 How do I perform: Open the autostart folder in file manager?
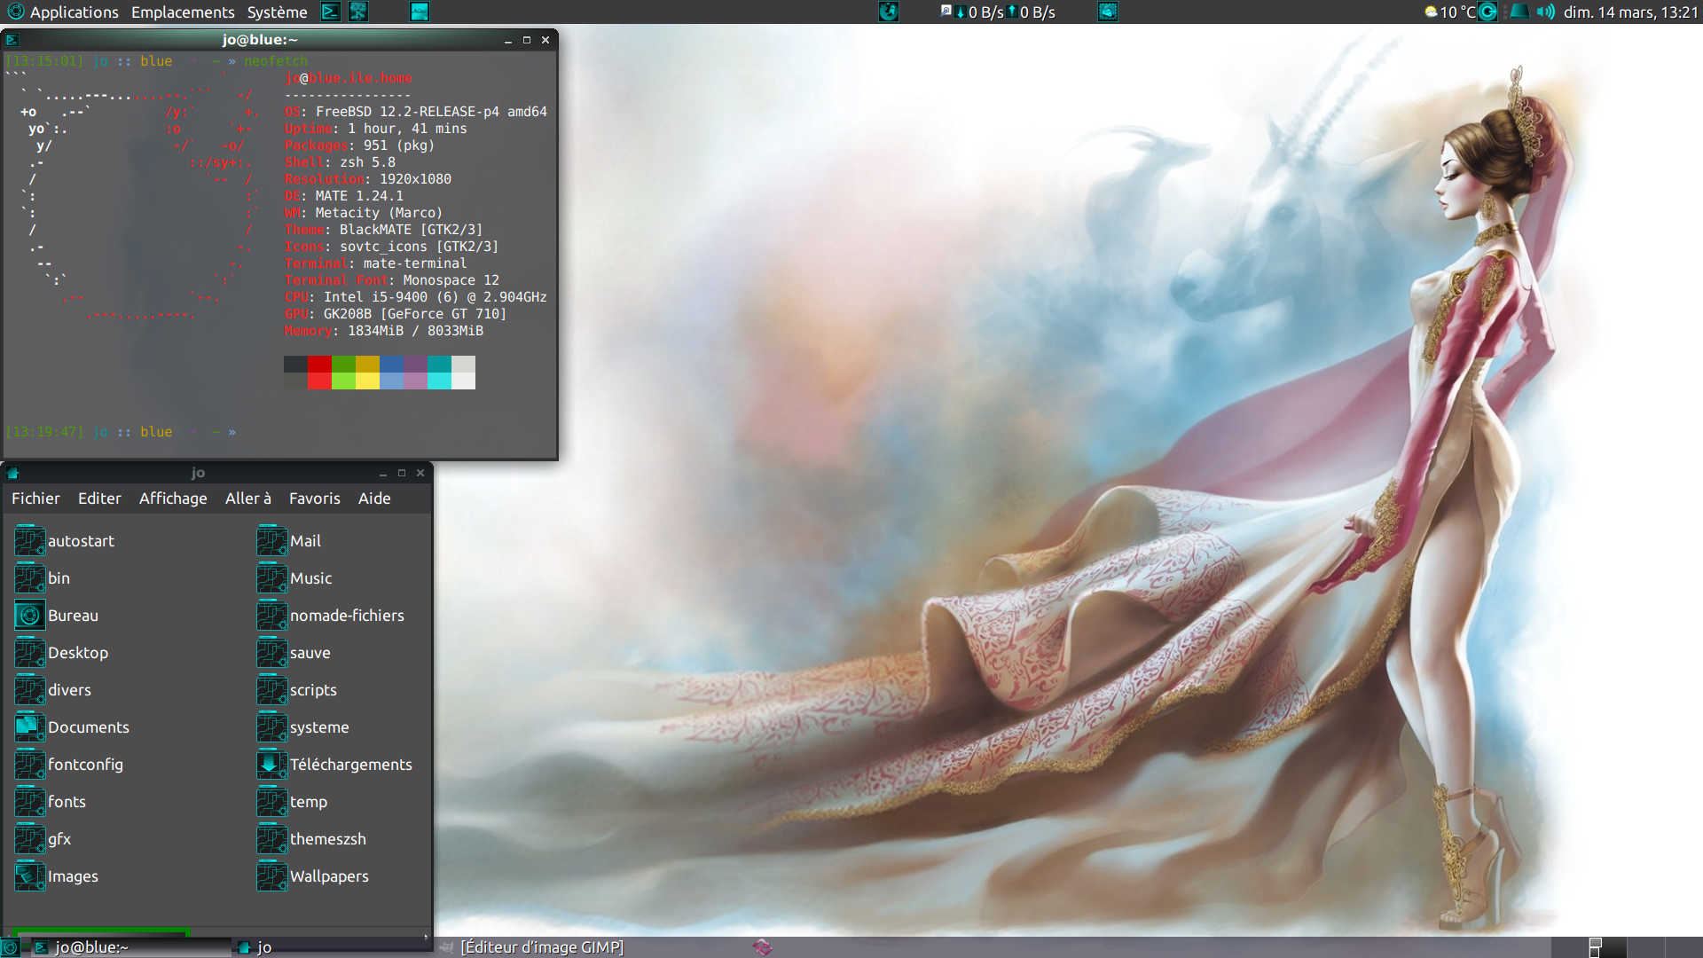tap(65, 541)
